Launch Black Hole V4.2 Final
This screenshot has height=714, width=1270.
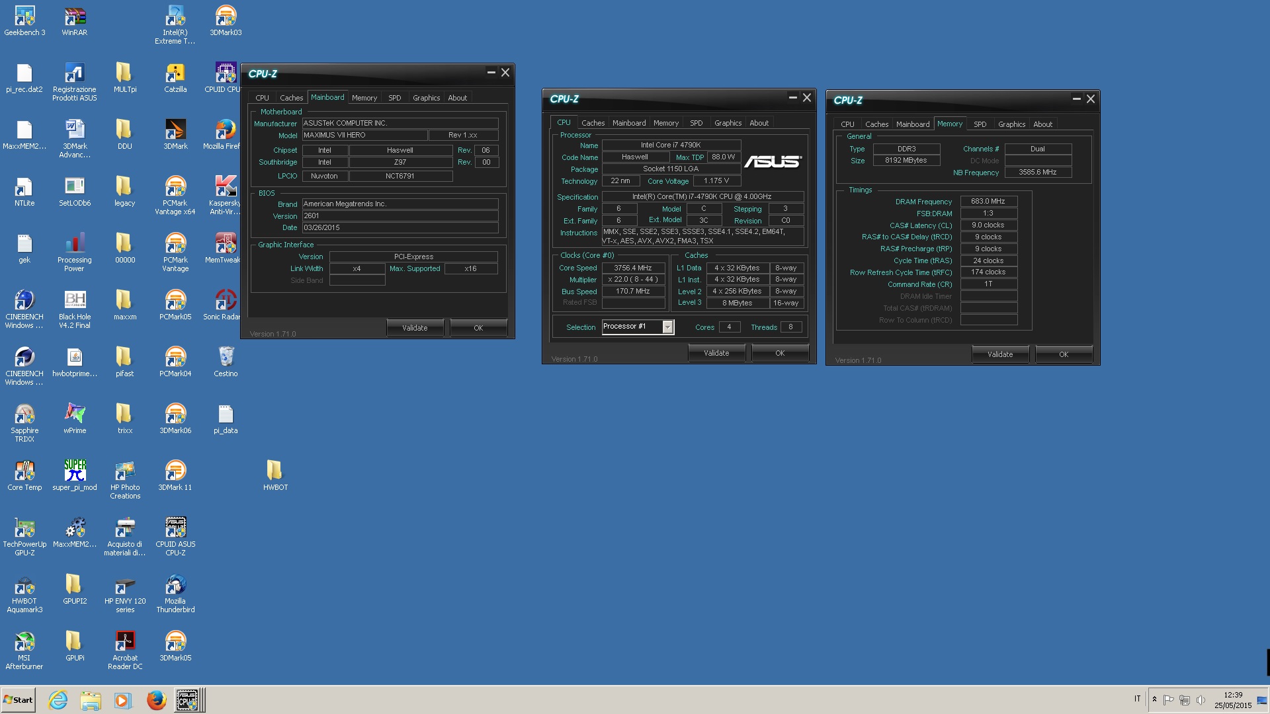(x=75, y=309)
